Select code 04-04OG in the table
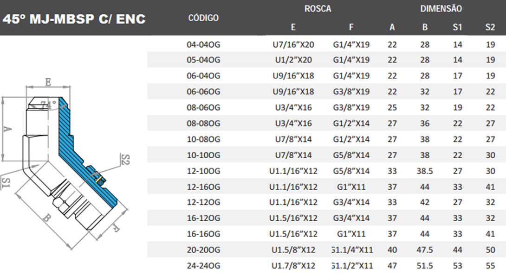This screenshot has width=506, height=274. [x=203, y=45]
